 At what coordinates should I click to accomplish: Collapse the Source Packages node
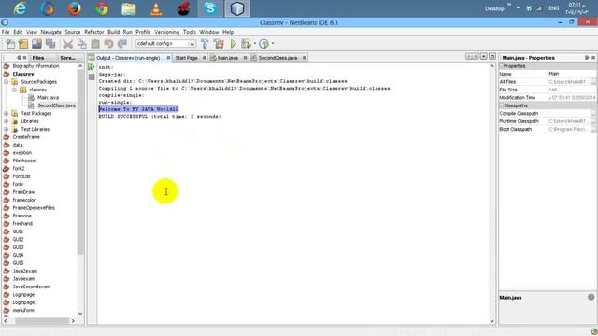click(x=7, y=82)
